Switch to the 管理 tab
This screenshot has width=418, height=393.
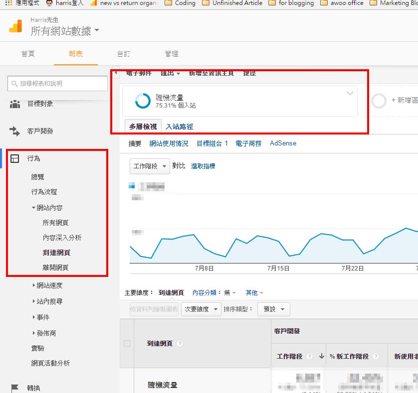tap(172, 54)
